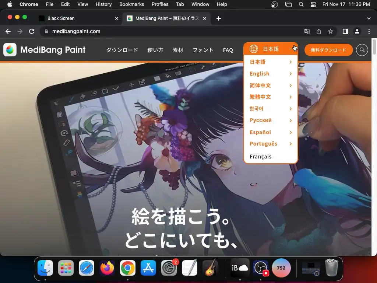Open the Chrome History menu
The height and width of the screenshot is (283, 377).
[x=103, y=4]
